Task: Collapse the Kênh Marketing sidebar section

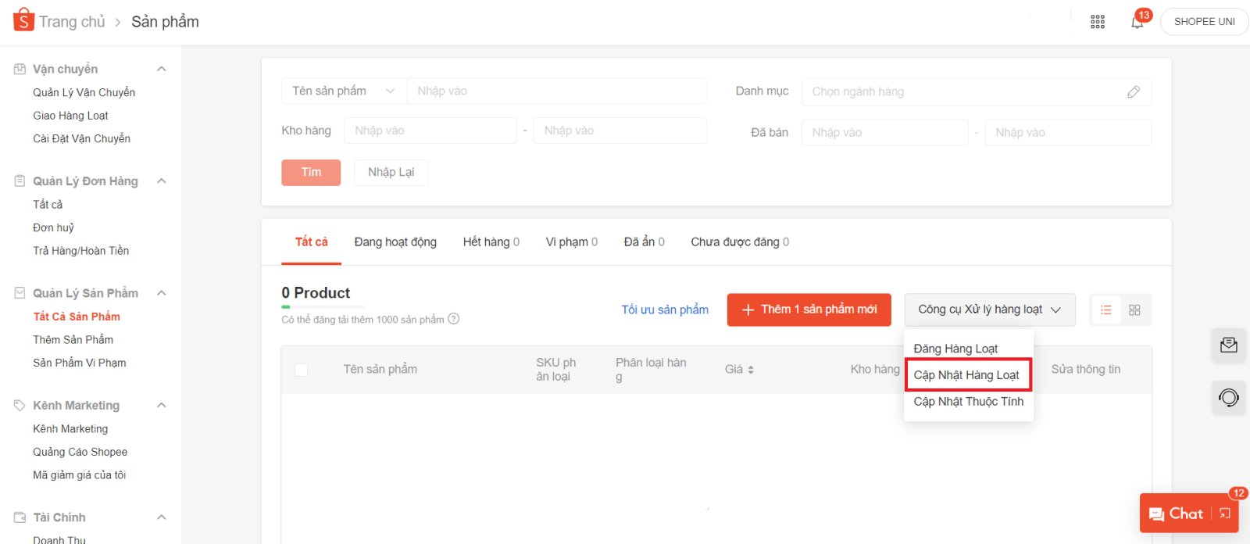Action: [x=162, y=405]
